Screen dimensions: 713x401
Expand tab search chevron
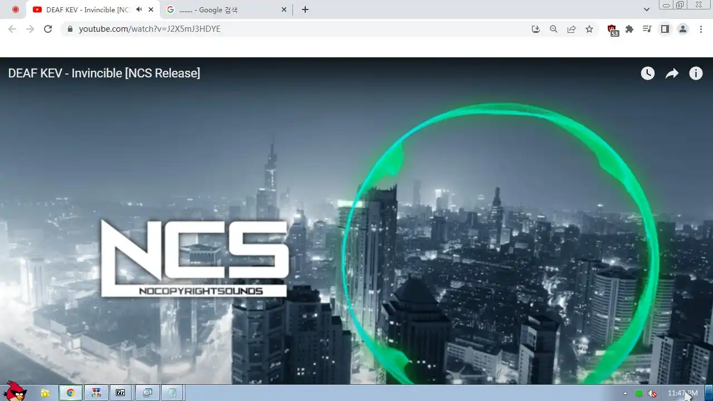[647, 9]
